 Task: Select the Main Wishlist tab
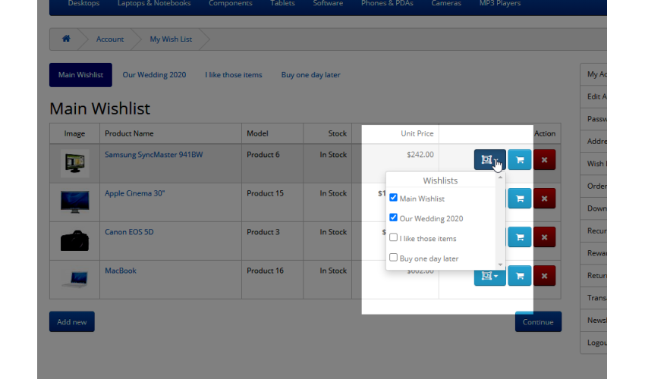click(80, 75)
